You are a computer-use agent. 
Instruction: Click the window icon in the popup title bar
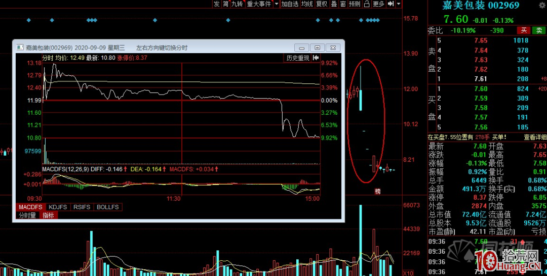pos(20,48)
